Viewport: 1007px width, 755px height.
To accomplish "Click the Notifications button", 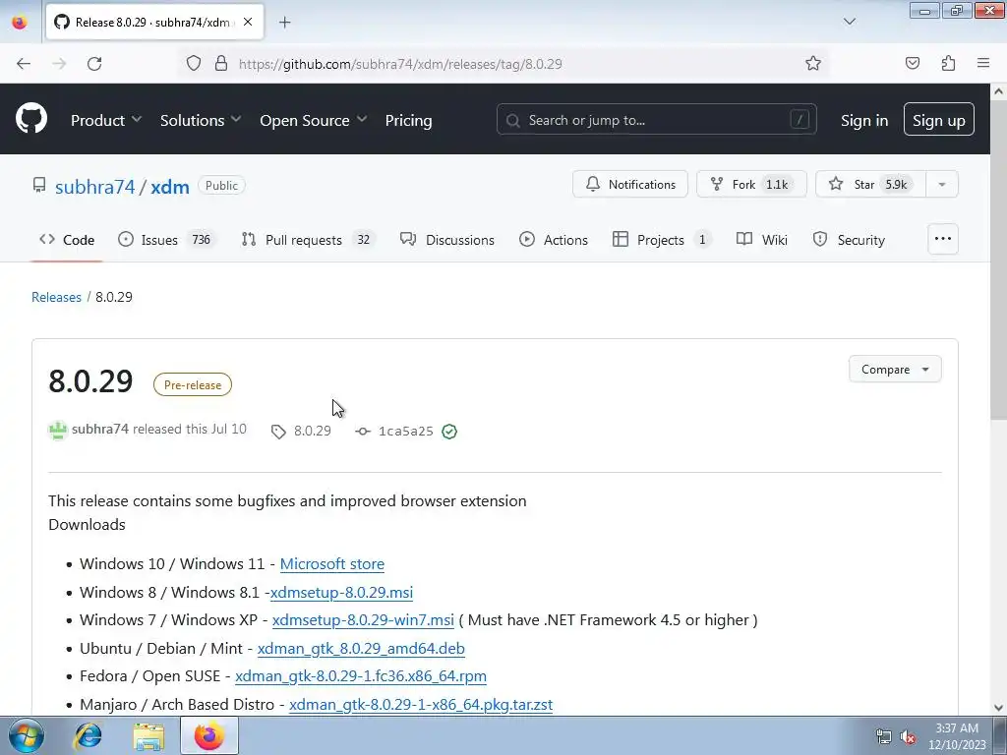I will pos(630,184).
